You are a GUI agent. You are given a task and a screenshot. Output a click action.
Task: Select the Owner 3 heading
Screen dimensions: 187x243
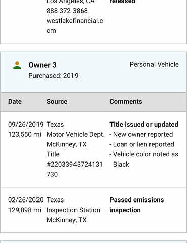click(x=43, y=65)
